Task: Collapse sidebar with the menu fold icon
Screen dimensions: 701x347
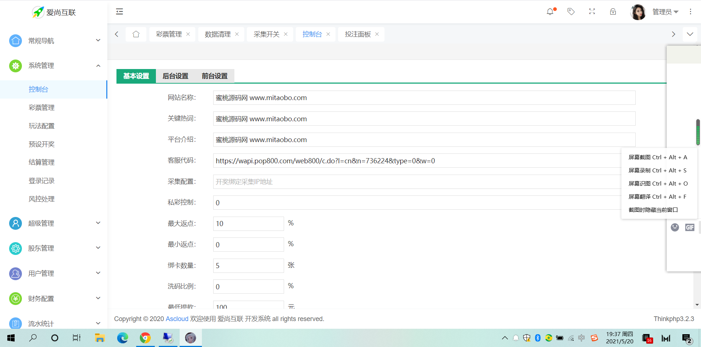Action: click(119, 12)
